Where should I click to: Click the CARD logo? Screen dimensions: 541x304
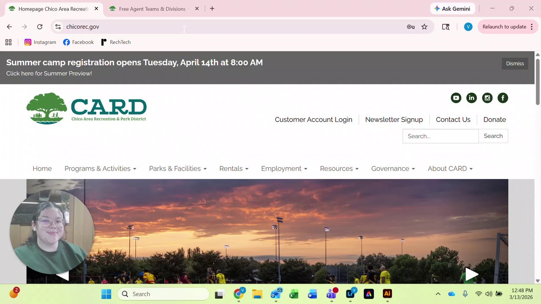coord(86,109)
